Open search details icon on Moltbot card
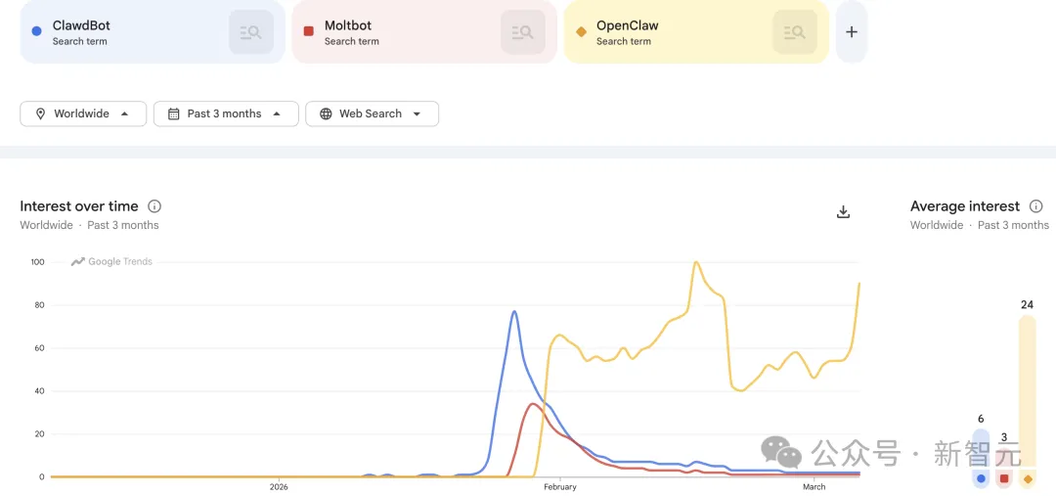This screenshot has width=1056, height=496. pos(522,31)
